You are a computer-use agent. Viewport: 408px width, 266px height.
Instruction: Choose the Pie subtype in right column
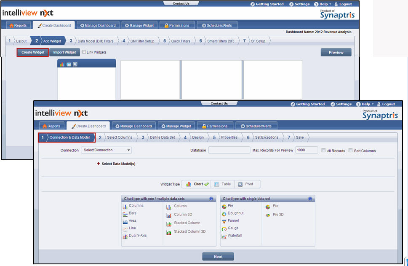click(272, 206)
